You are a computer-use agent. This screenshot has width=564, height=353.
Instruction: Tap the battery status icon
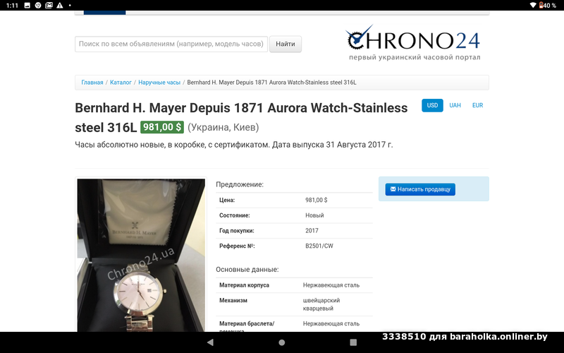[541, 5]
